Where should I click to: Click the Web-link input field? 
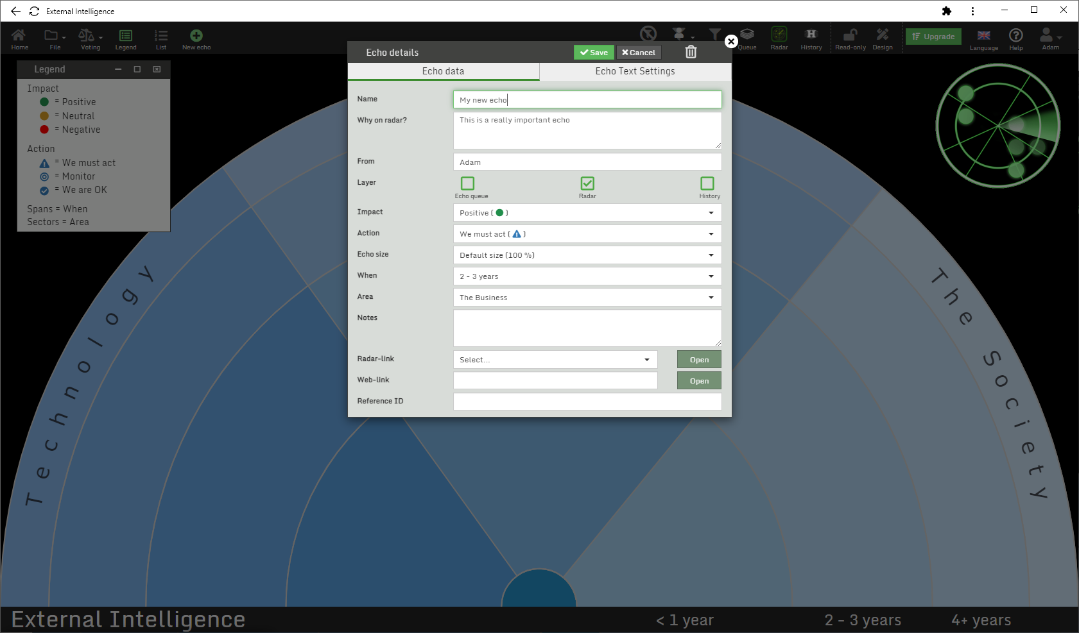click(555, 381)
